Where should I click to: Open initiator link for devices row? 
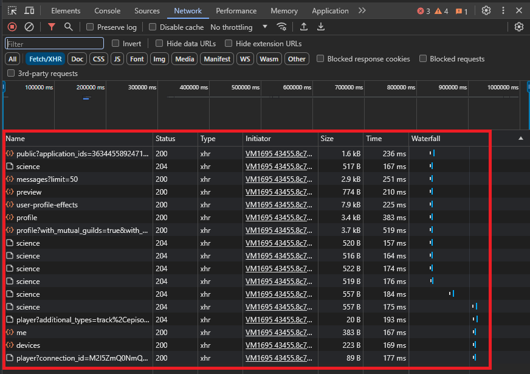coord(279,345)
